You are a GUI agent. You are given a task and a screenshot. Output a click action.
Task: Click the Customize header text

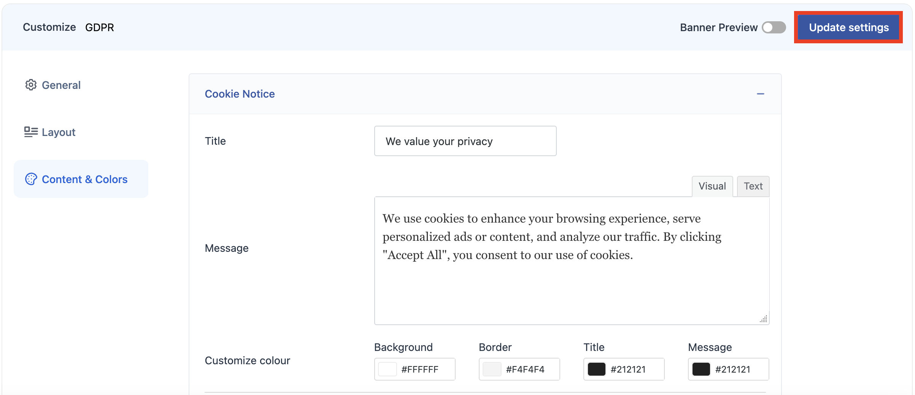49,27
